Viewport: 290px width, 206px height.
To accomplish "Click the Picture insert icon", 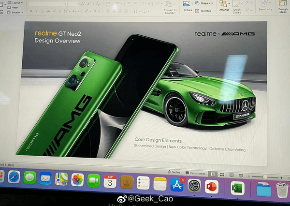I will [187, 5].
